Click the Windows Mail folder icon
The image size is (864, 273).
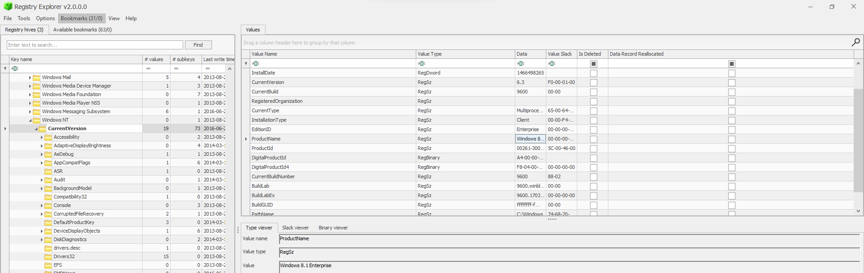tap(37, 77)
